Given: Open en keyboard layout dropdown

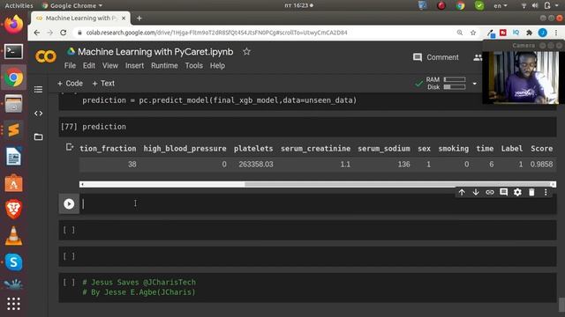Looking at the screenshot, I should coord(501,5).
